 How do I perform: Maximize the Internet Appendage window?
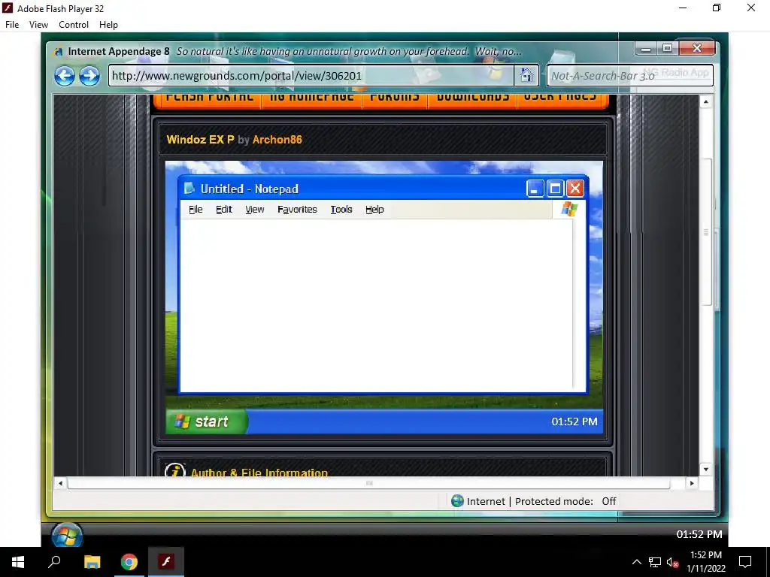(668, 48)
